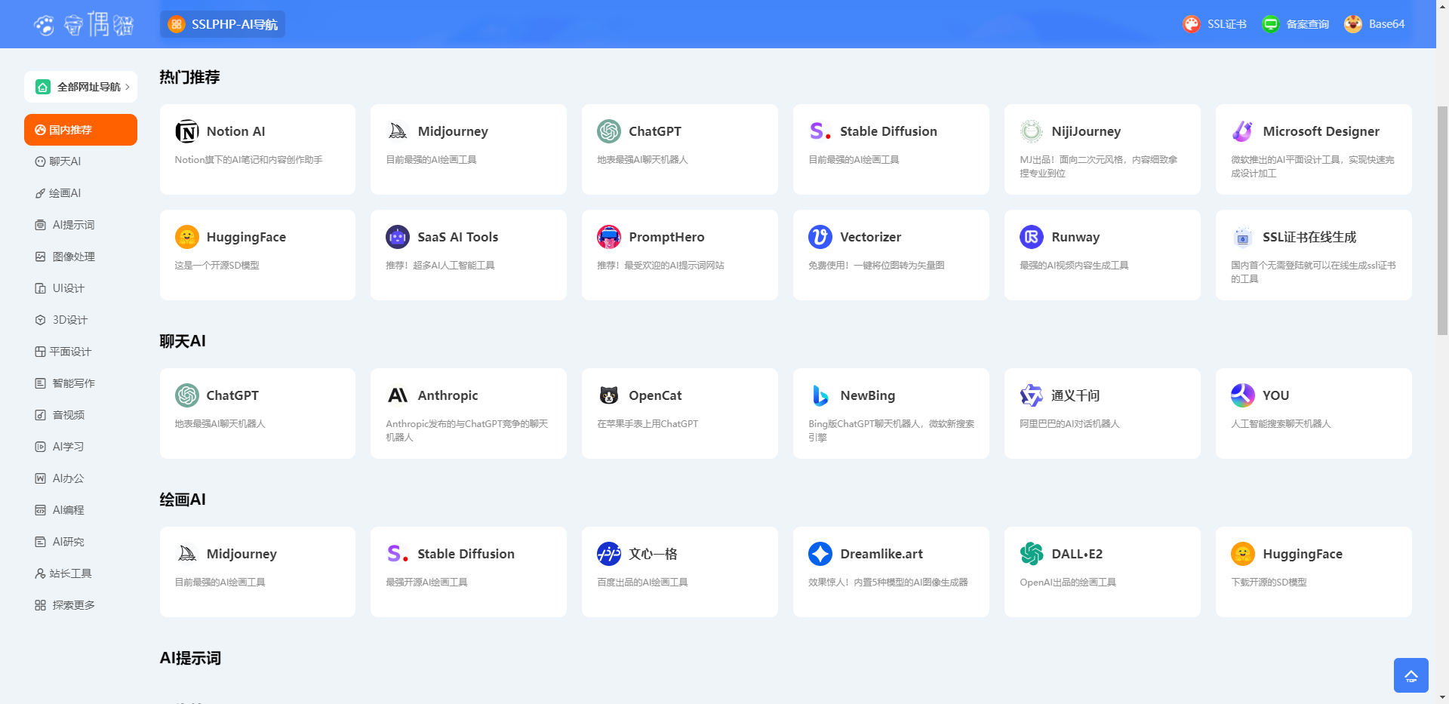Select 绘画AI in the sidebar
The image size is (1449, 704).
[x=81, y=193]
